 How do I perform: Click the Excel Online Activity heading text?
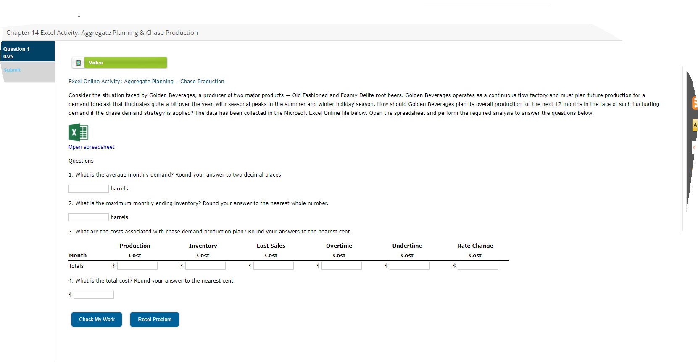146,82
